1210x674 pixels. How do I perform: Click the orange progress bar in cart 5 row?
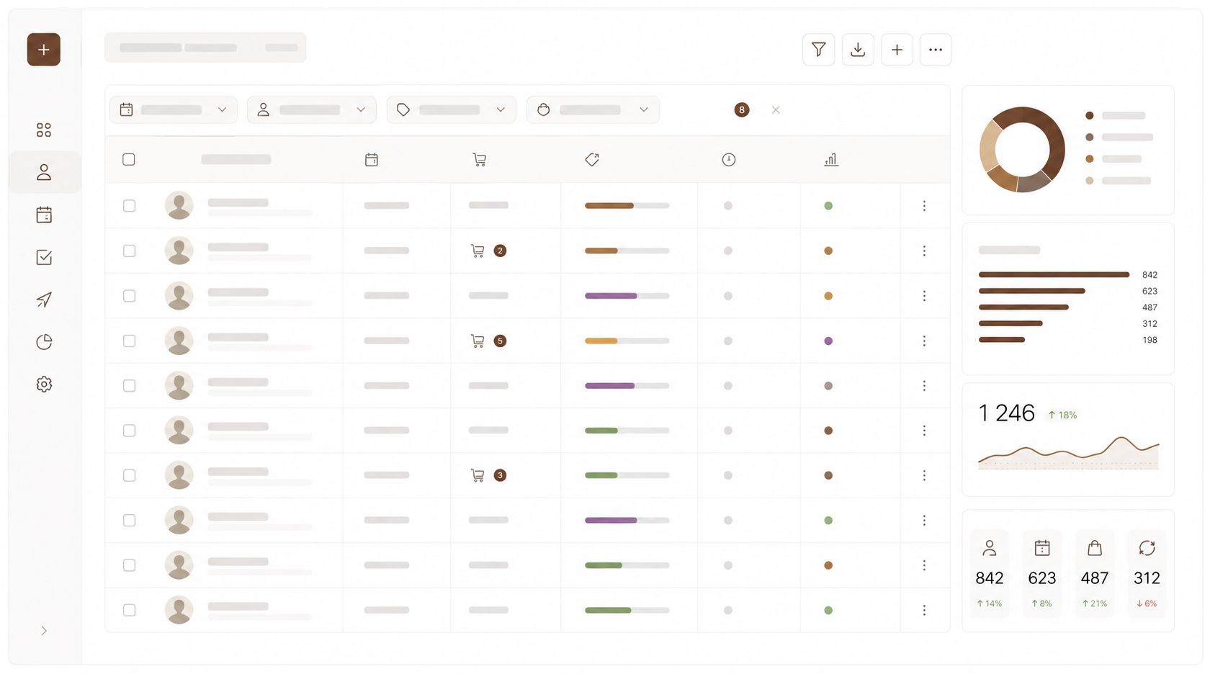[x=627, y=341]
